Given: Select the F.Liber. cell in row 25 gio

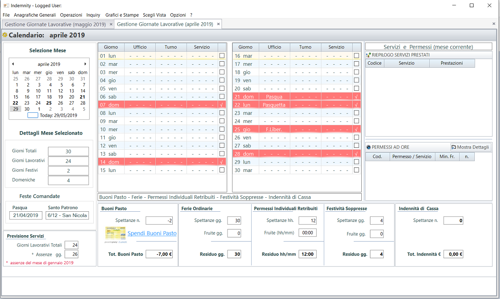Looking at the screenshot, I should [274, 129].
